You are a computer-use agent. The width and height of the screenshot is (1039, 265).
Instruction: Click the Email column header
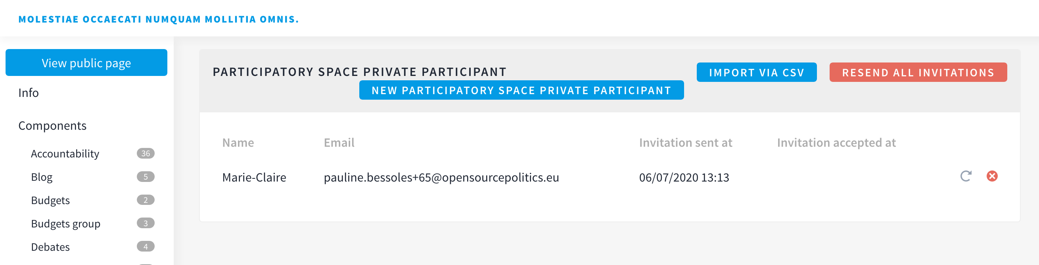339,143
